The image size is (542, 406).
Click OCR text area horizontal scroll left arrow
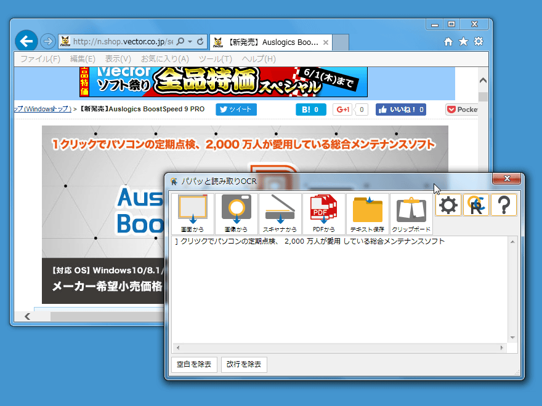[178, 348]
